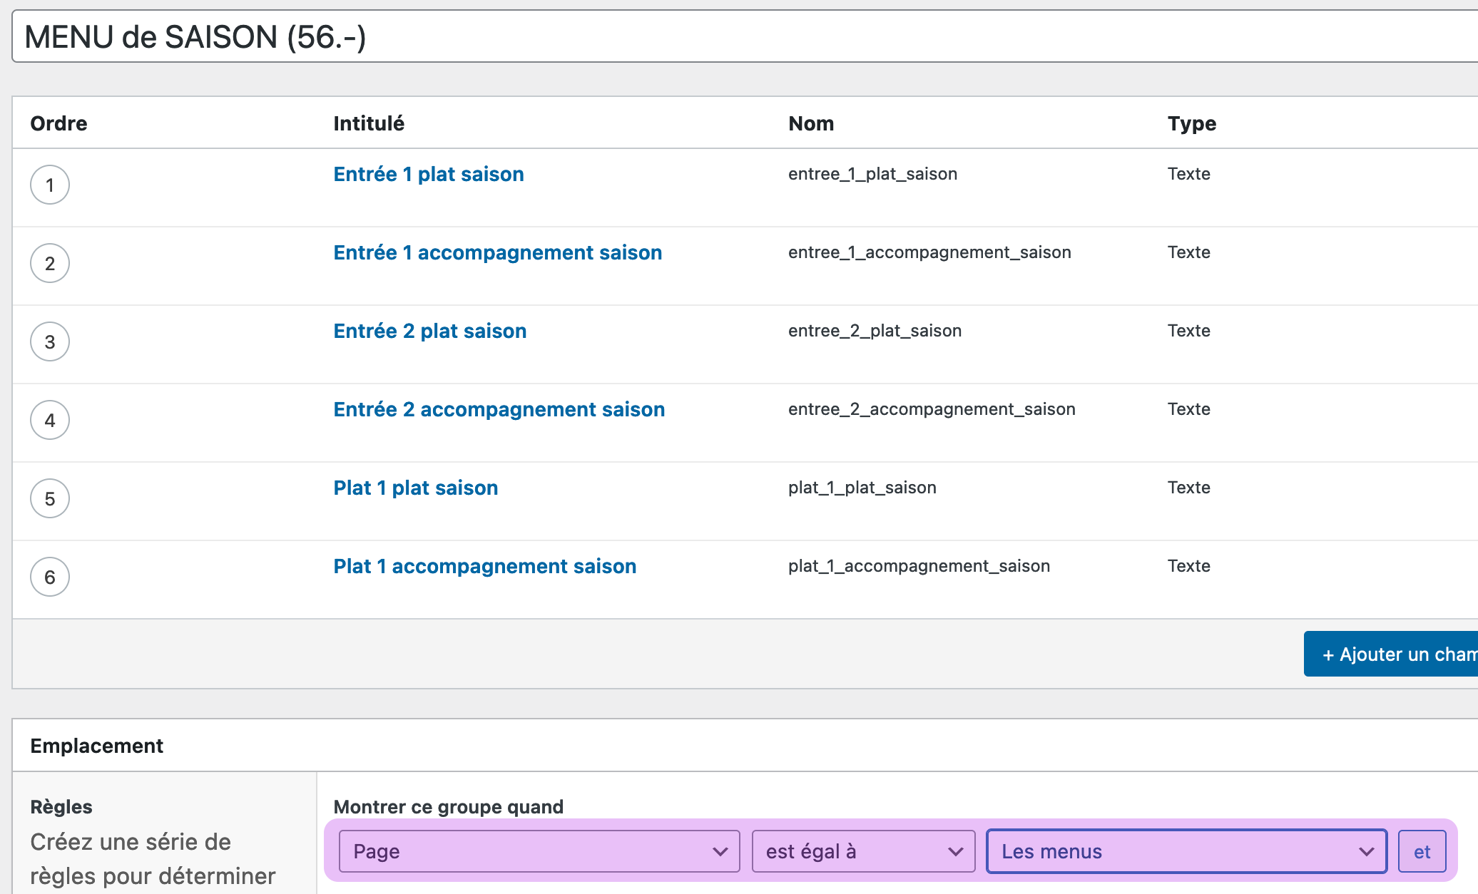Open the 'Les menus' value dropdown
Screen dimensions: 1478x894
tap(1186, 851)
